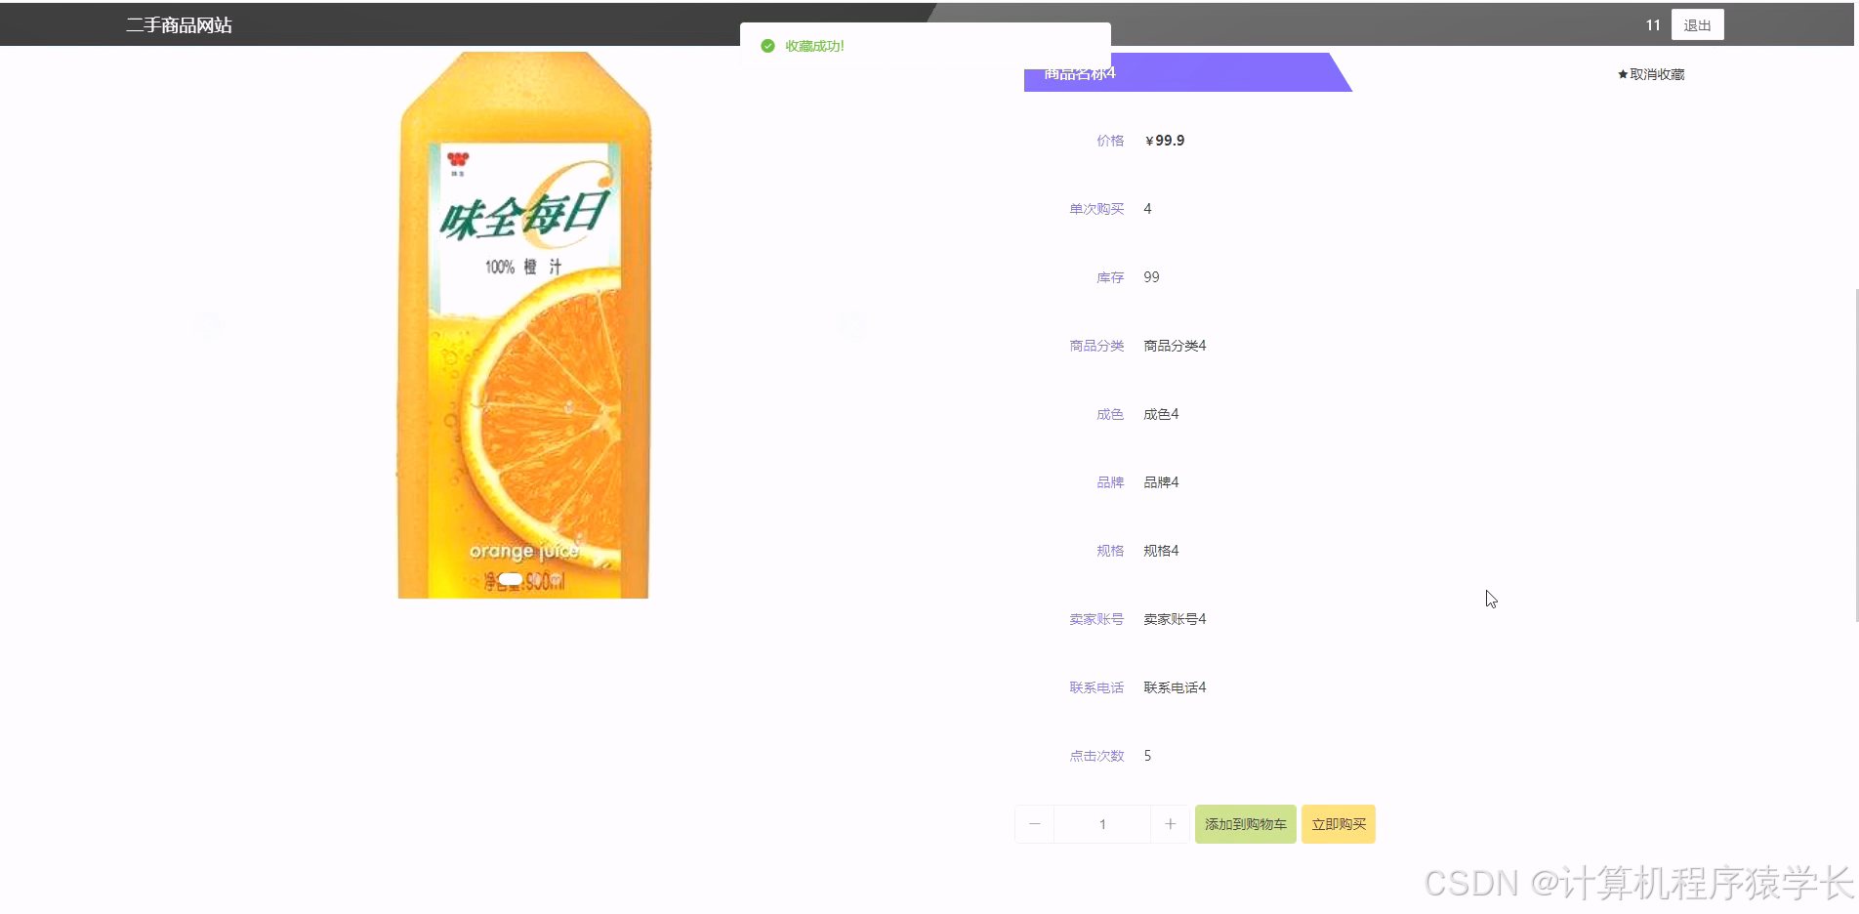
Task: Click the 联系电话4 contact phone value
Action: pyautogui.click(x=1174, y=686)
